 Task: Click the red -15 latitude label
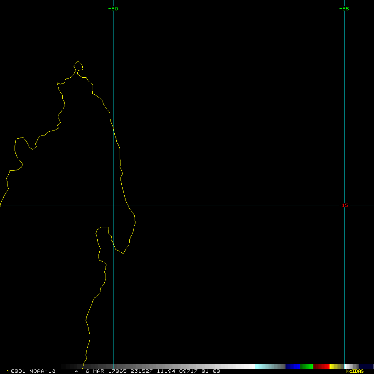click(x=344, y=205)
